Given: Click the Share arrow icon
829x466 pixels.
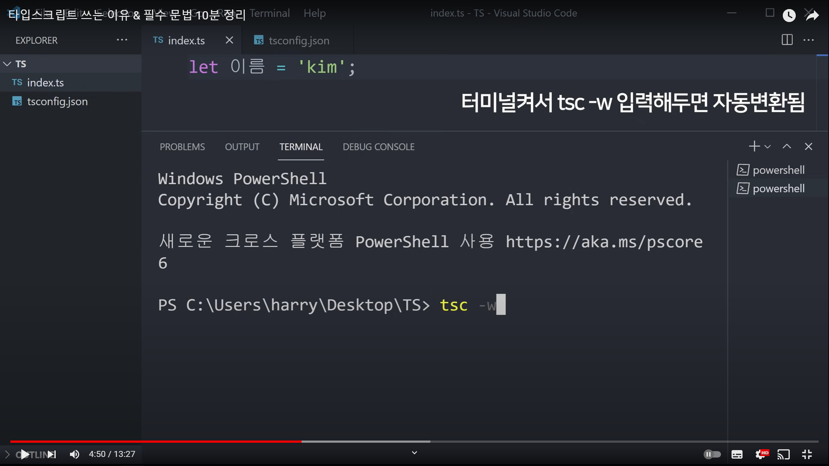Looking at the screenshot, I should [x=812, y=16].
